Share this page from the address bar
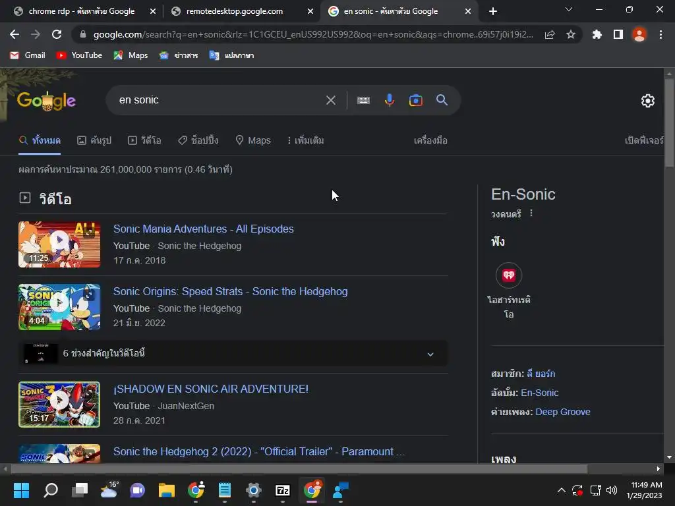675x506 pixels. (x=550, y=35)
